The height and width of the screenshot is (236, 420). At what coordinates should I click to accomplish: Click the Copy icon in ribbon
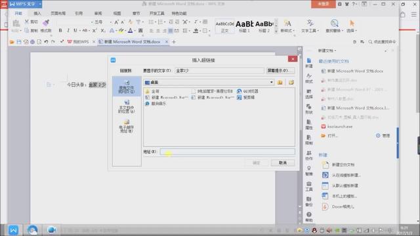(27, 31)
